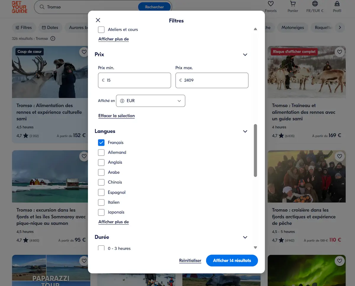Uncheck the Français language checkbox
This screenshot has height=286, width=355.
click(101, 142)
